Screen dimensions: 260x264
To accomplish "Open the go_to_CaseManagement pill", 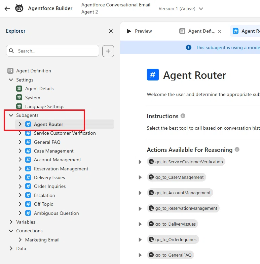I will click(x=176, y=177).
